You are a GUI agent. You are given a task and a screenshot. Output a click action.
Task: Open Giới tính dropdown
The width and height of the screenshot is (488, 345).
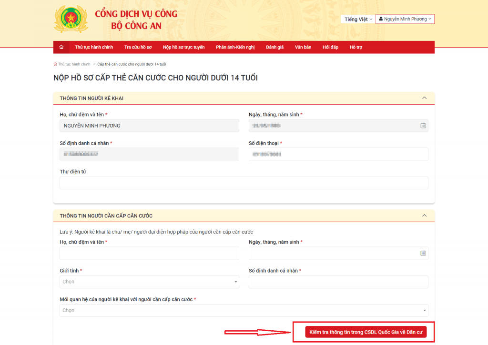[149, 282]
